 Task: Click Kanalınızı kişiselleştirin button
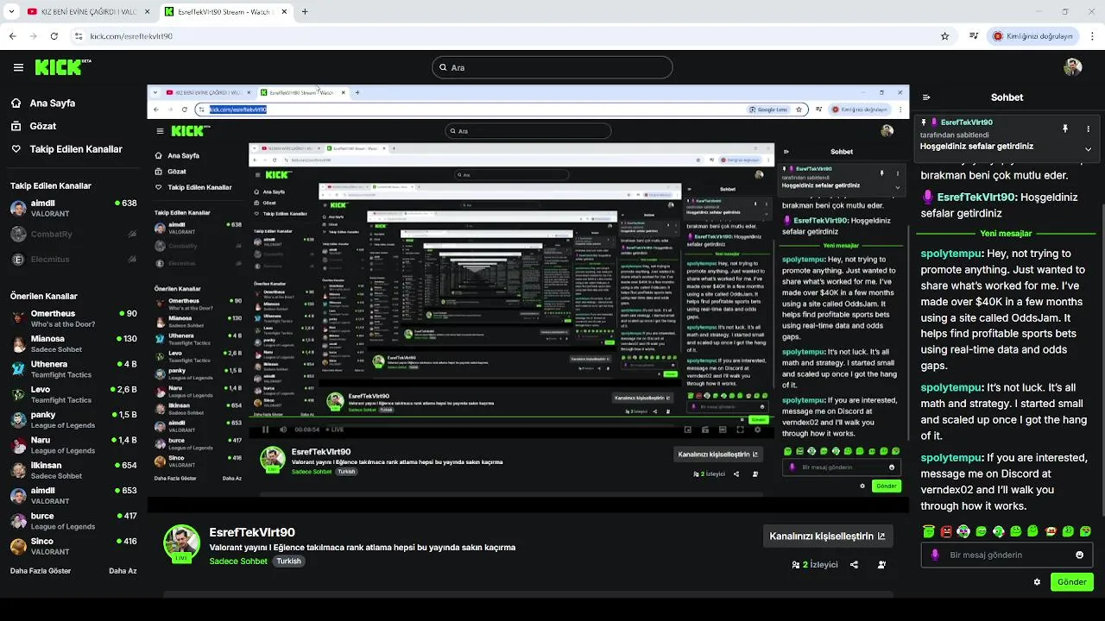(x=827, y=536)
